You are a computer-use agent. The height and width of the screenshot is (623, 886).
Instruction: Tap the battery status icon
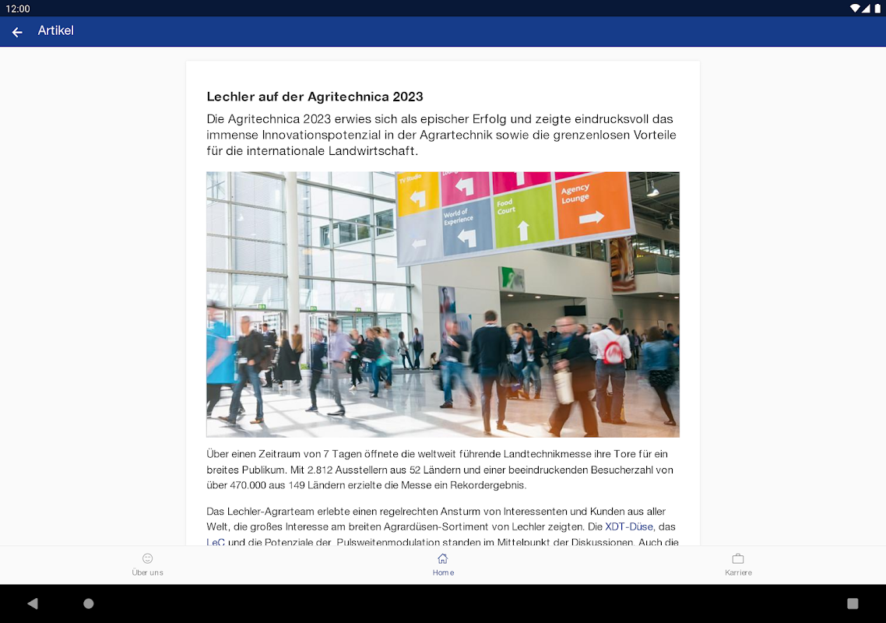point(877,9)
